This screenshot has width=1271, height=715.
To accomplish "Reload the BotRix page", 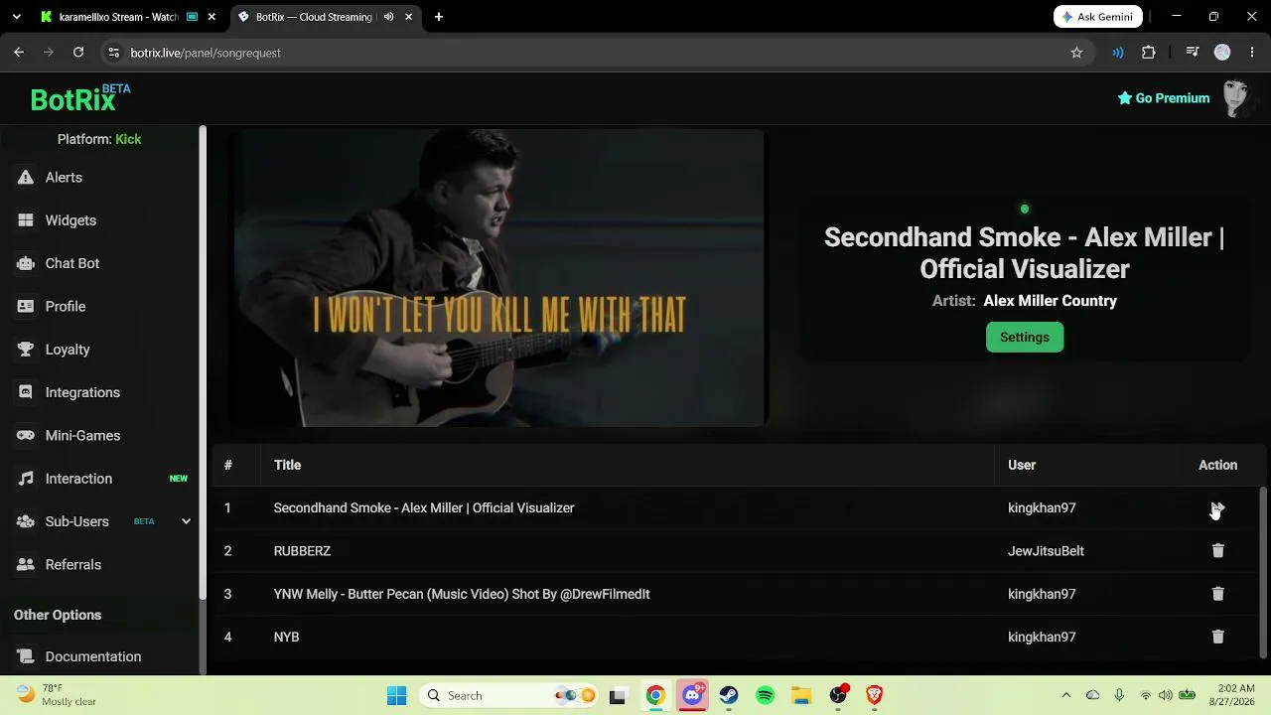I will [78, 53].
